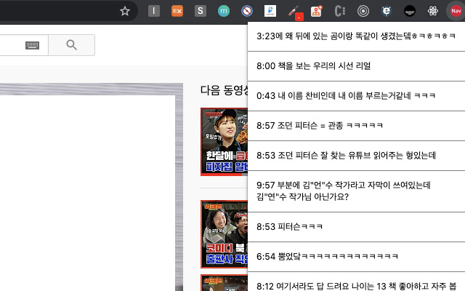The height and width of the screenshot is (291, 465).
Task: Select comment '0:43 내 이름 찬비인데'
Action: click(356, 96)
